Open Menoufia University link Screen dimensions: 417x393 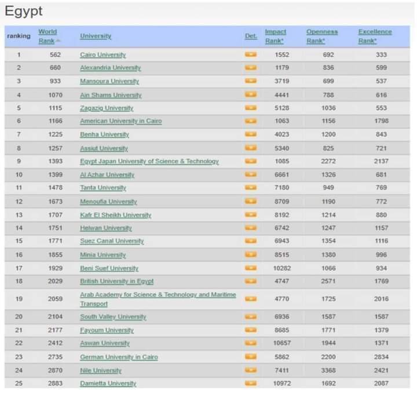(108, 202)
